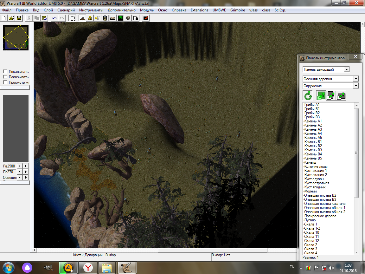The height and width of the screenshot is (274, 365).
Task: Open the 'Окружение' category dropdown
Action: [356, 86]
